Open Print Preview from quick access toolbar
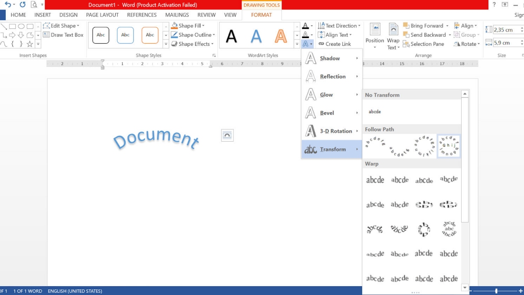Viewport: 524px width, 295px height. (34, 5)
